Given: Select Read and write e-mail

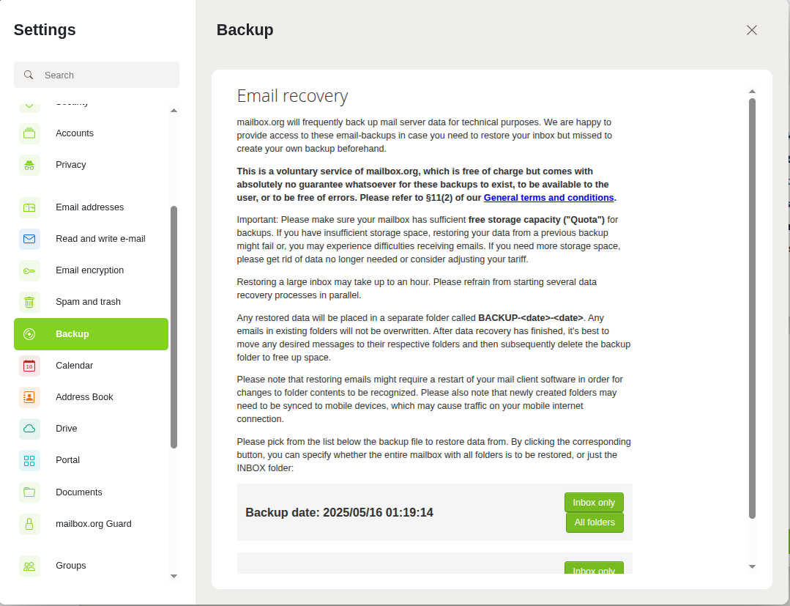Looking at the screenshot, I should 92,239.
